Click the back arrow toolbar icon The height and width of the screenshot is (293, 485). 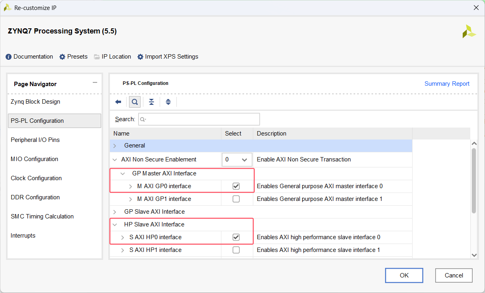(x=118, y=102)
